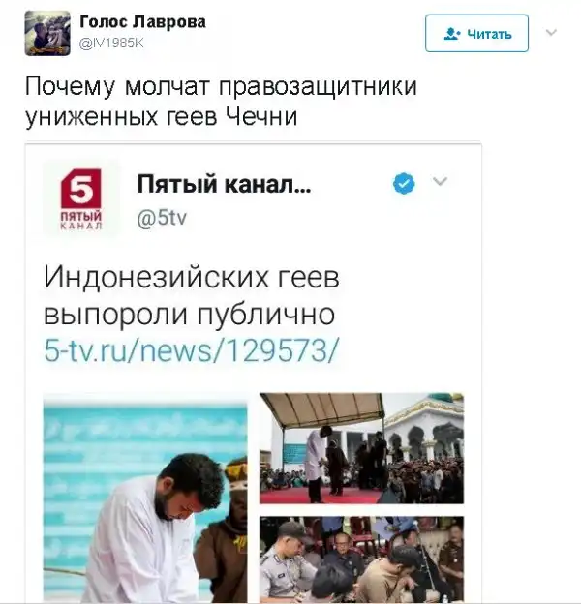581x604 pixels.
Task: Open the Голос Лаврова display name
Action: click(142, 22)
